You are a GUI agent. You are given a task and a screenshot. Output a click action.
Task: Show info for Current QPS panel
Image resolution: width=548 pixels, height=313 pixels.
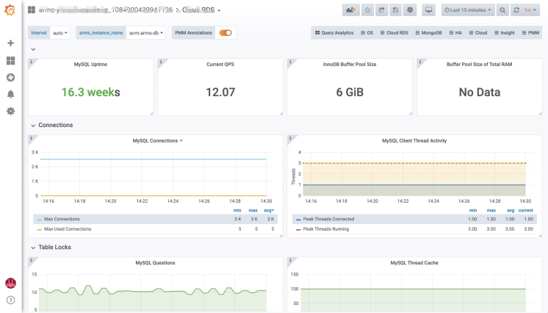161,62
